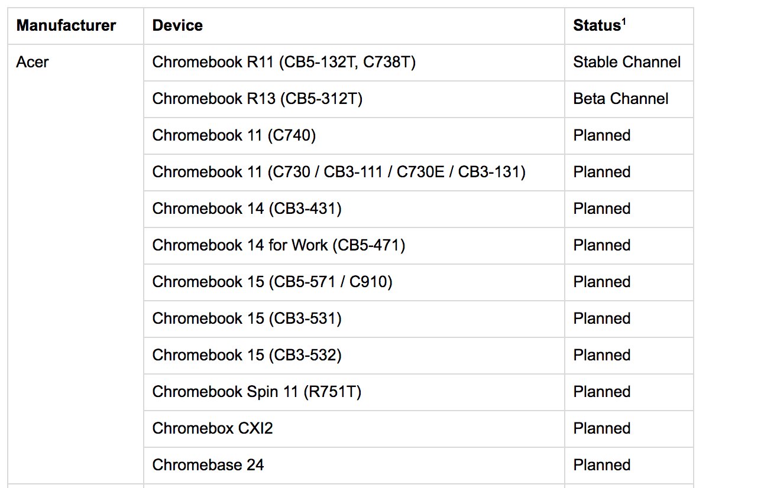Select the Chromebook 14 (CB3-431) entry
Screen dimensions: 777x488
pos(247,209)
